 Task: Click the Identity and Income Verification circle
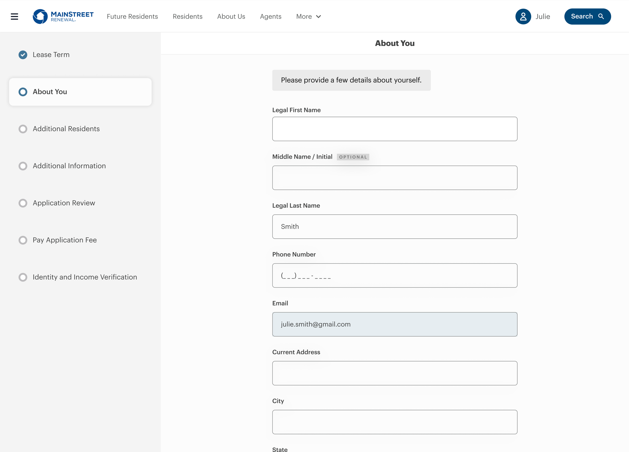click(x=23, y=277)
